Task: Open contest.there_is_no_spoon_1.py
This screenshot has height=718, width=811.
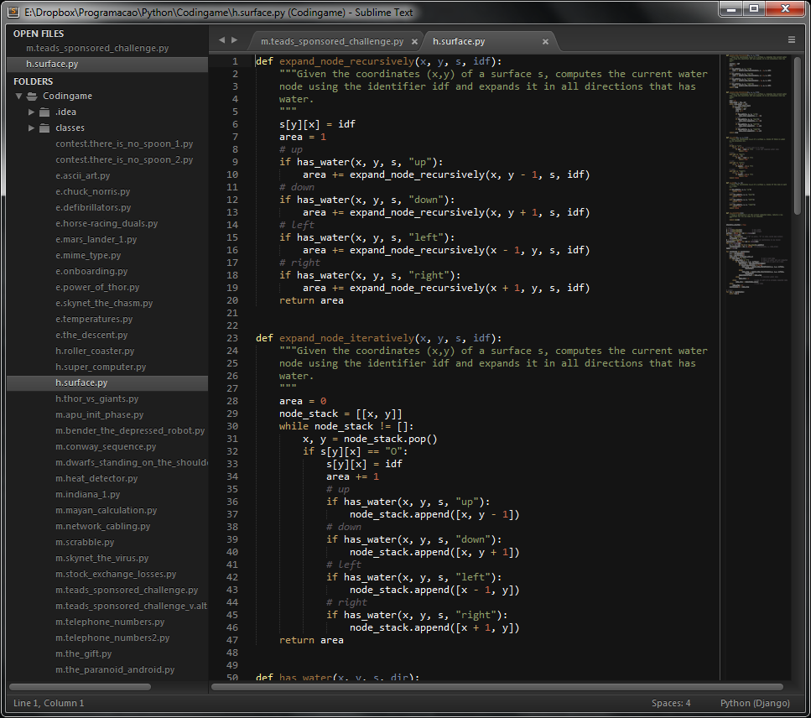Action: [x=124, y=143]
